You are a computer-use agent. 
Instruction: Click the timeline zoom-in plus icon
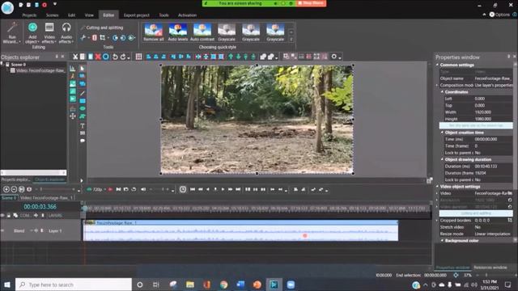(x=6, y=189)
